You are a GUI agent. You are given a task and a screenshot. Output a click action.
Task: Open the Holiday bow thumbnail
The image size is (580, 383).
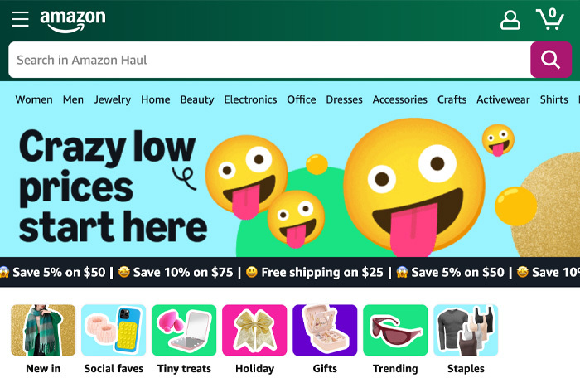tap(254, 330)
